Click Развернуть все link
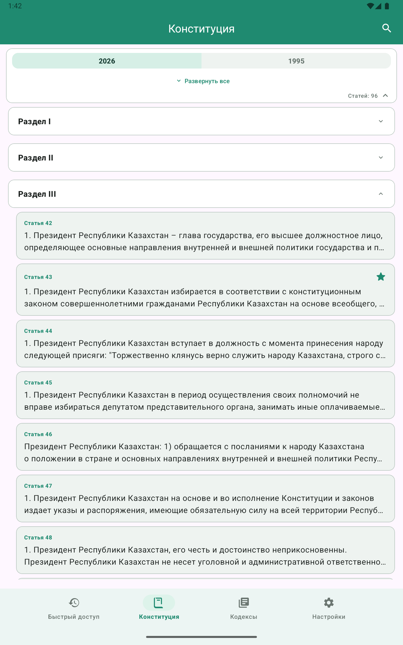 (207, 81)
